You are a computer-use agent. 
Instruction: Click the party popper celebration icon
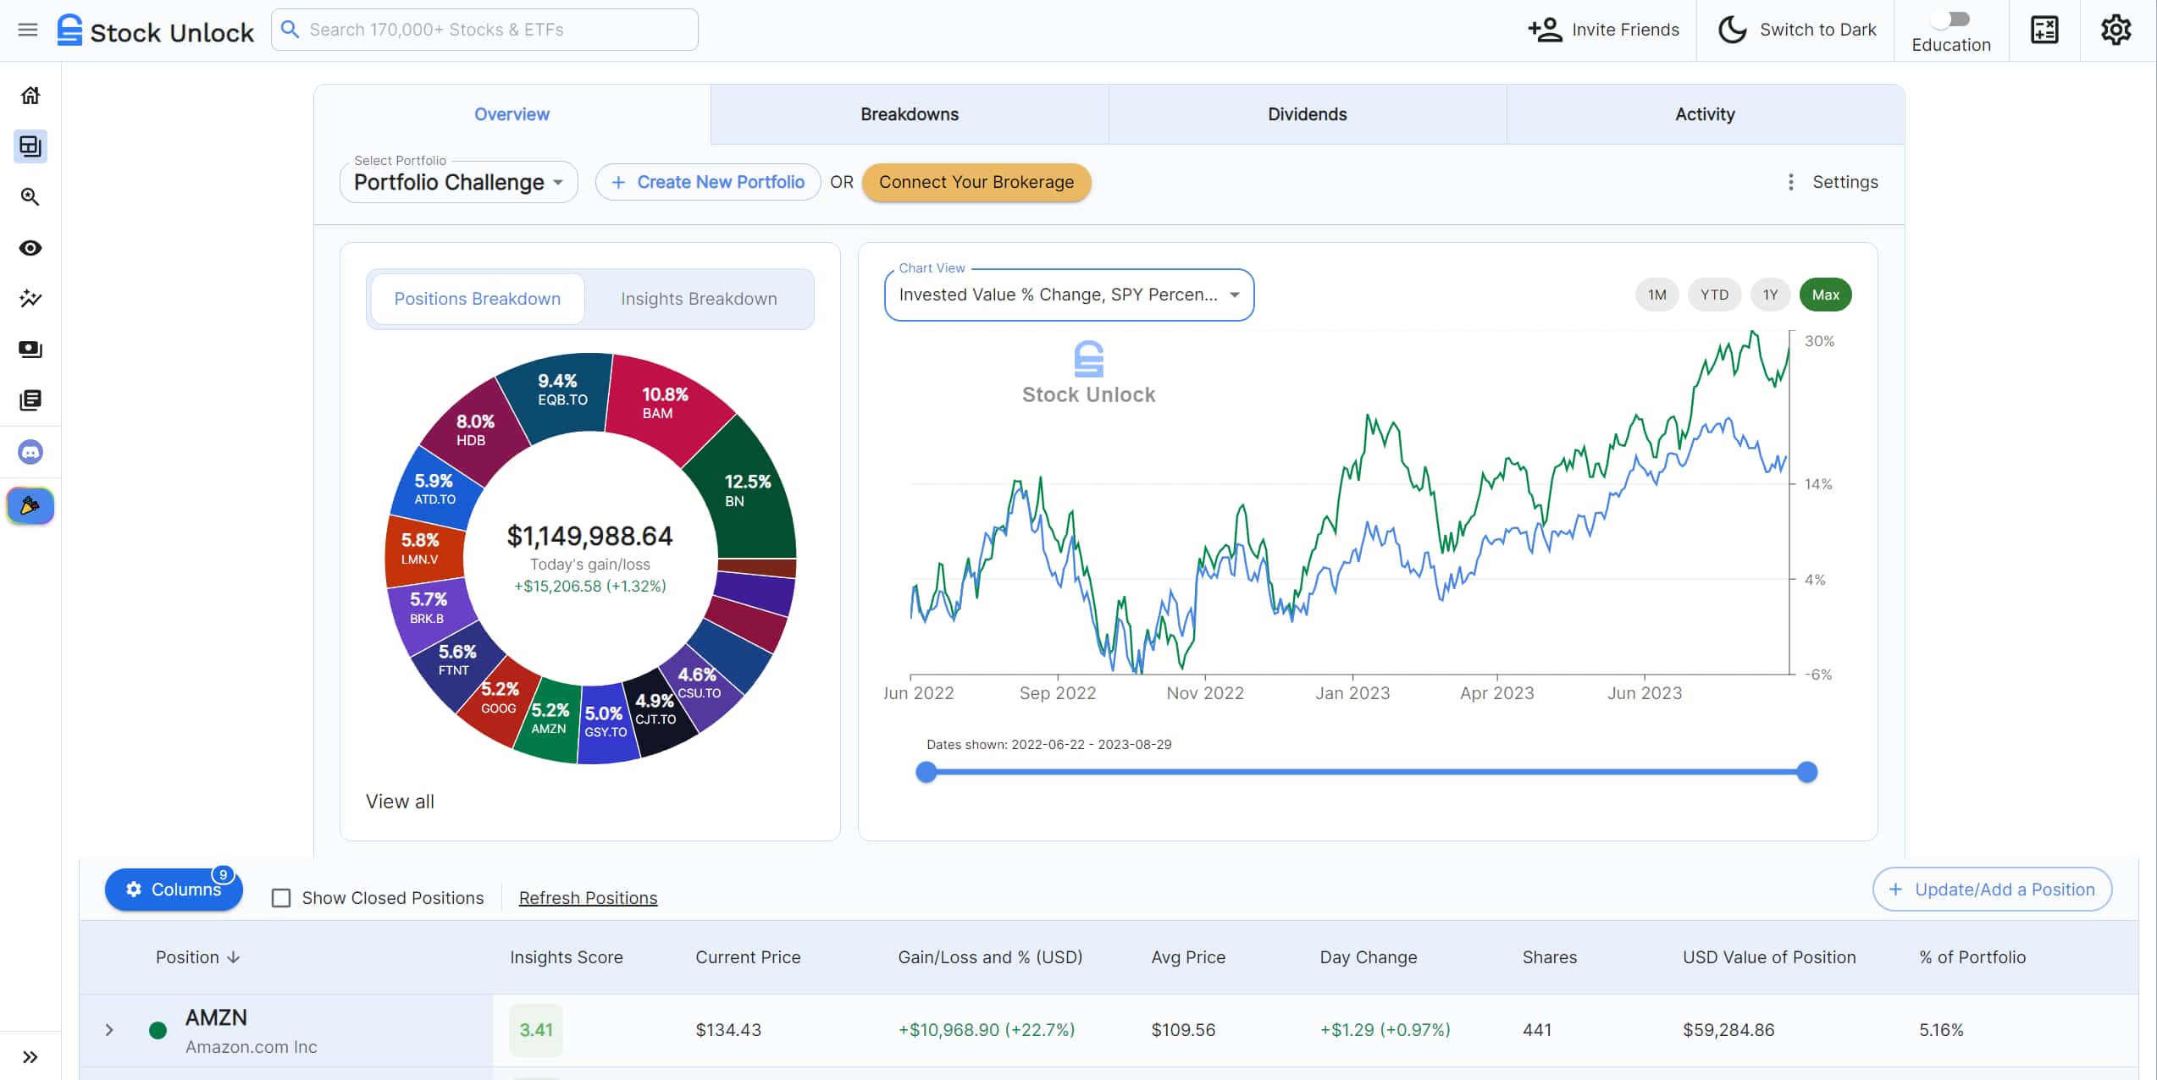30,506
